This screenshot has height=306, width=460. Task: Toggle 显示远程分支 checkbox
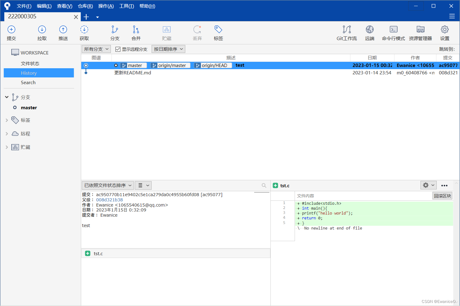pyautogui.click(x=118, y=49)
